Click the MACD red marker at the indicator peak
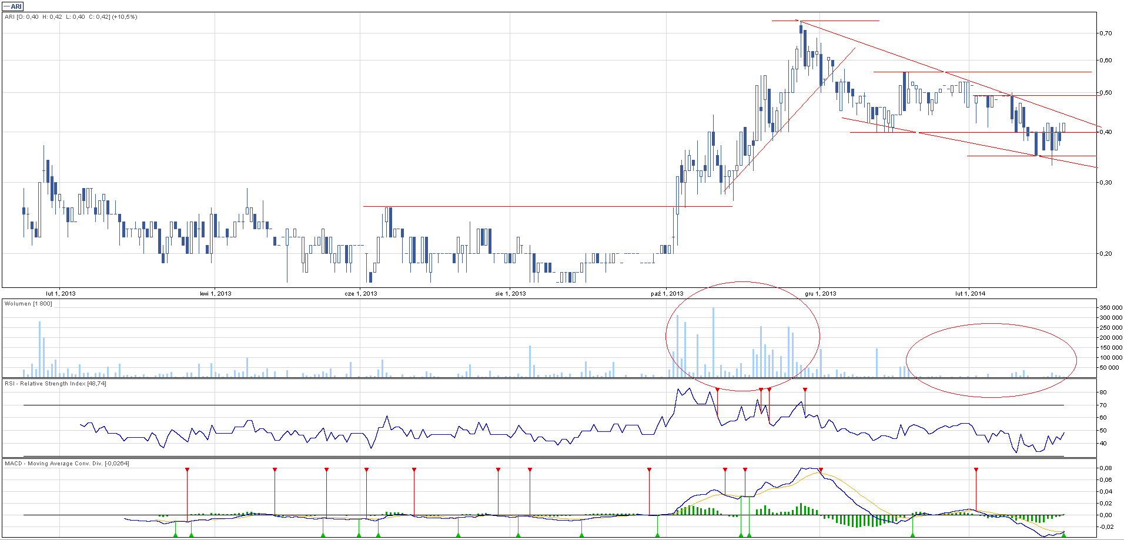The image size is (1124, 540). [x=821, y=470]
